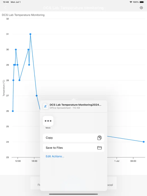Choose Save to Files option

tap(73, 148)
